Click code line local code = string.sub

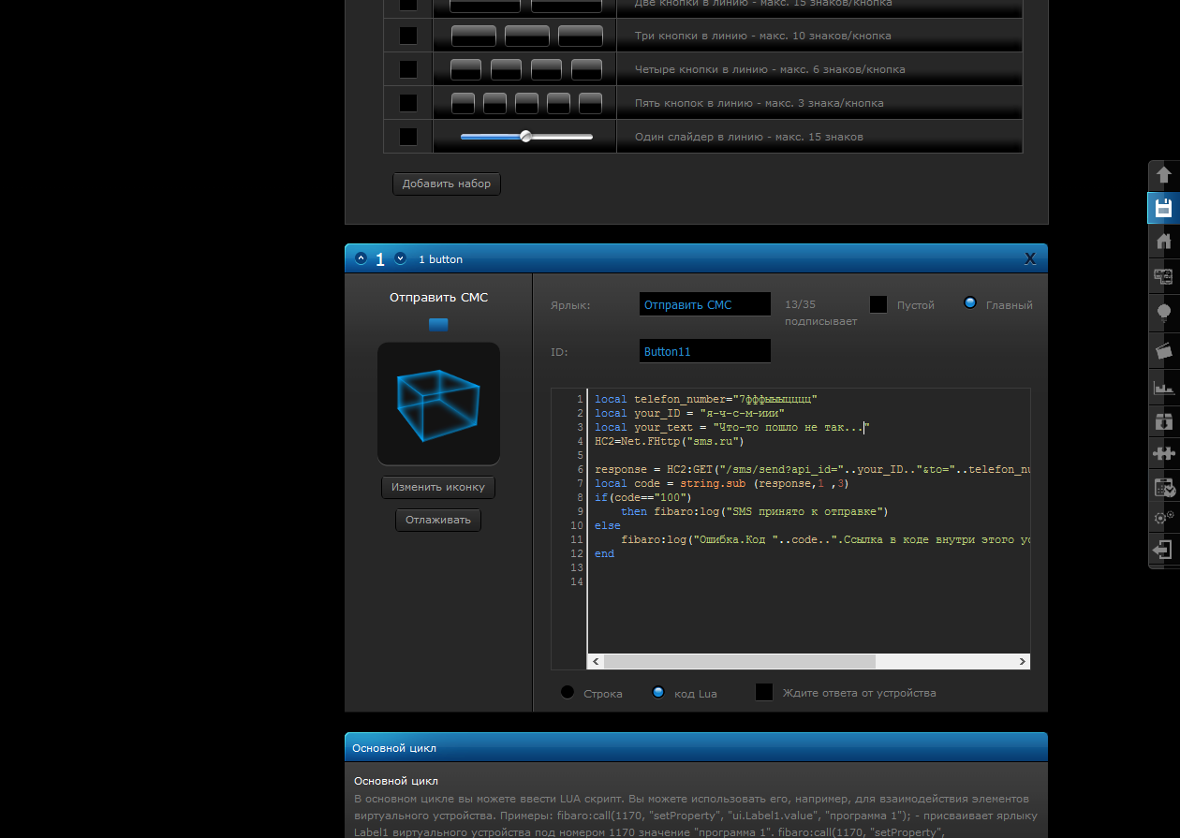(x=722, y=483)
